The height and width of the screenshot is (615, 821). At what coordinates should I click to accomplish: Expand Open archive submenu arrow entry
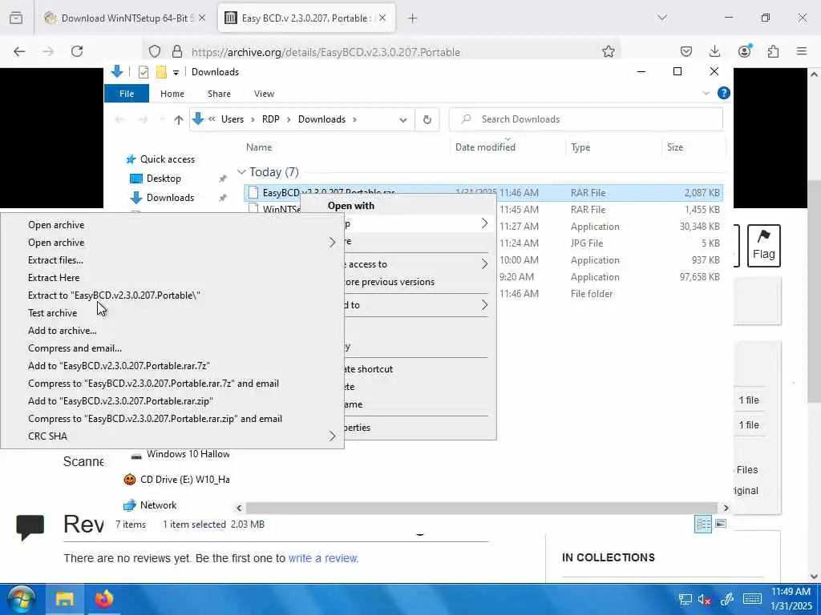click(x=172, y=243)
